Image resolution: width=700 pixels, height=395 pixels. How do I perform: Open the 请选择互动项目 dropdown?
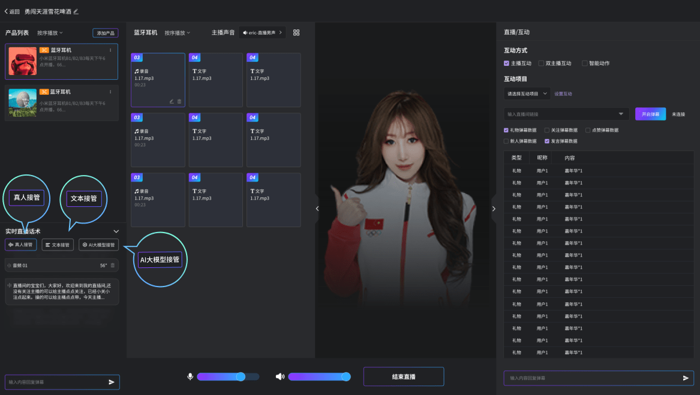(527, 94)
